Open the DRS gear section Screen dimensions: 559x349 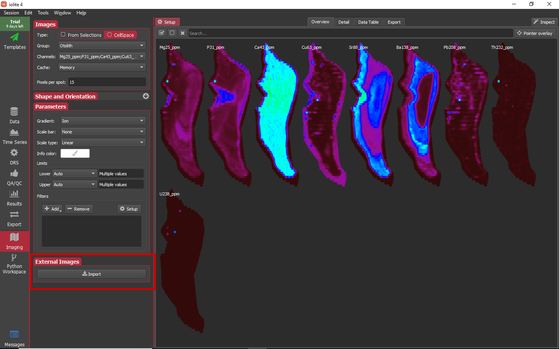click(x=14, y=157)
